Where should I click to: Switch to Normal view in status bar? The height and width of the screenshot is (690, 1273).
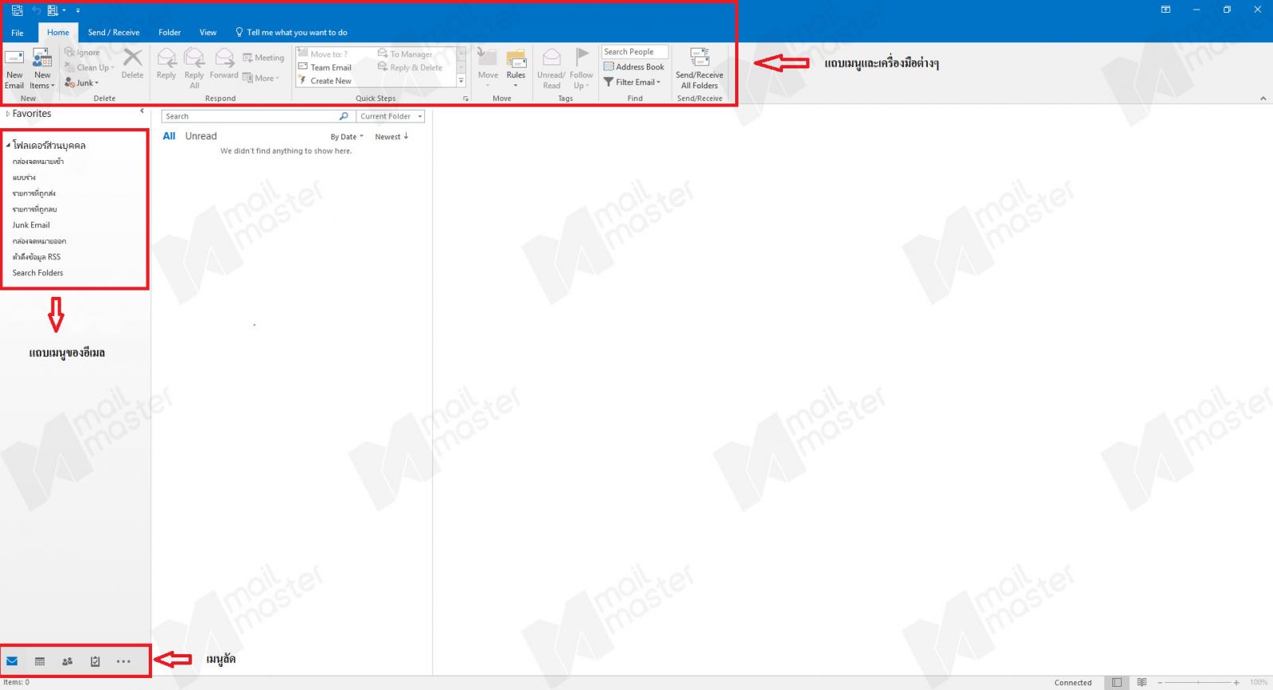[x=1116, y=682]
